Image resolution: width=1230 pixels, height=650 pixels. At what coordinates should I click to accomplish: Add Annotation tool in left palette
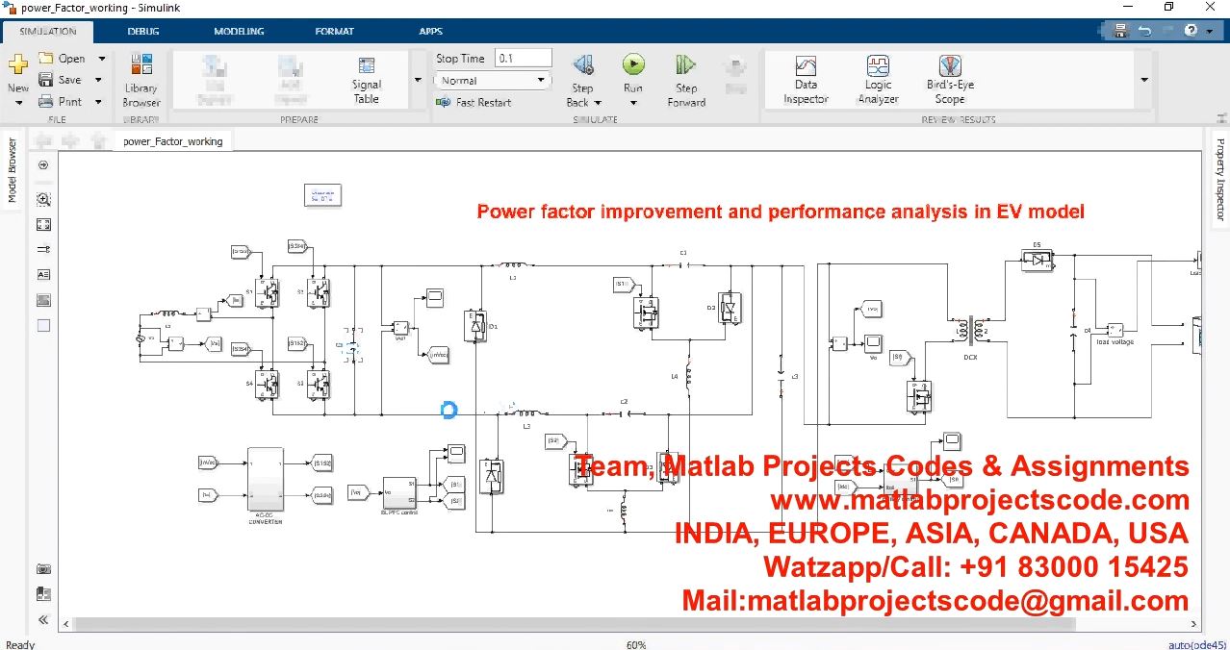click(43, 275)
